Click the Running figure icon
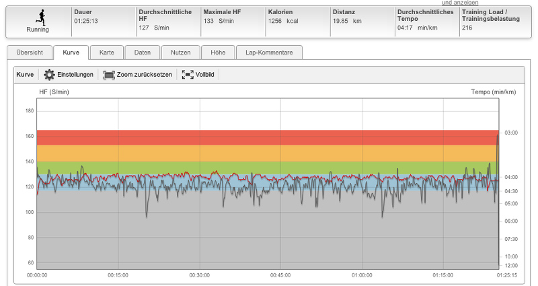This screenshot has height=286, width=538. (40, 17)
